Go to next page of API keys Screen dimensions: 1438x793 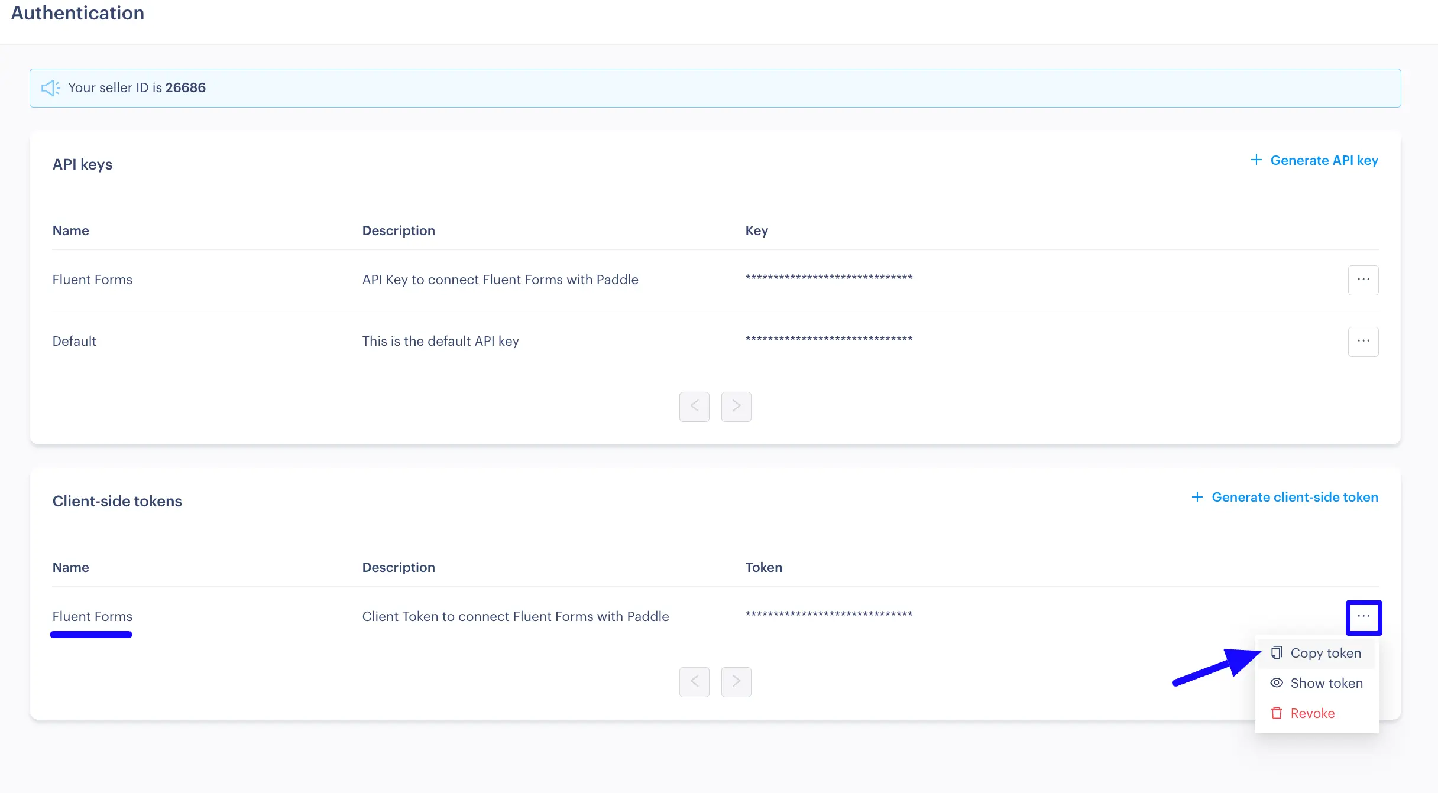736,407
